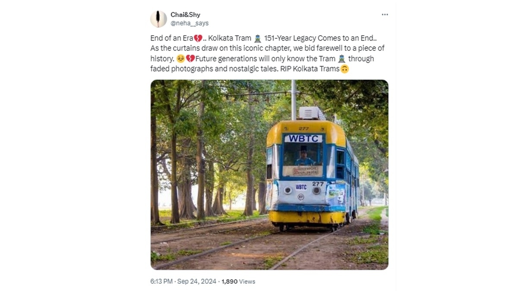Click the tram driver in the photo
Screen dimensions: 518x291
pos(304,158)
